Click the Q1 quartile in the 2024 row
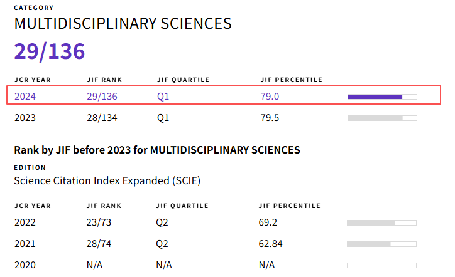 click(x=163, y=96)
